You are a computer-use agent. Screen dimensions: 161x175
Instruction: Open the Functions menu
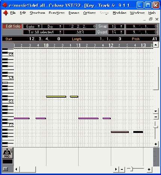pos(57,13)
